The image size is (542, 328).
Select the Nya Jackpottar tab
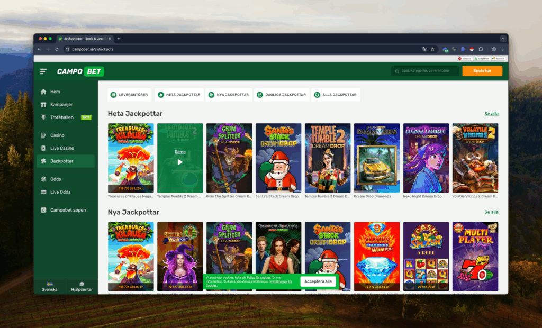point(229,95)
